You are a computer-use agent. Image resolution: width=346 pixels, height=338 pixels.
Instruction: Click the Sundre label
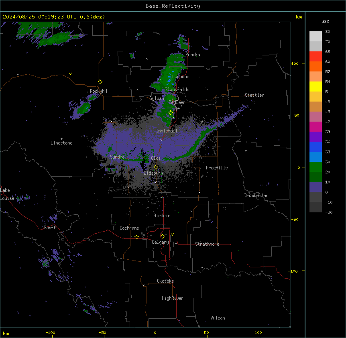click(117, 157)
